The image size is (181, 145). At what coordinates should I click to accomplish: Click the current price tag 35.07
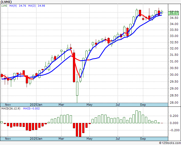pyautogui.click(x=174, y=13)
